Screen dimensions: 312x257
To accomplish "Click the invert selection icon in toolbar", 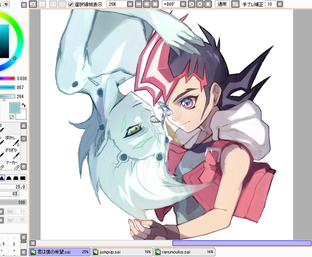I will pyautogui.click(x=62, y=4).
